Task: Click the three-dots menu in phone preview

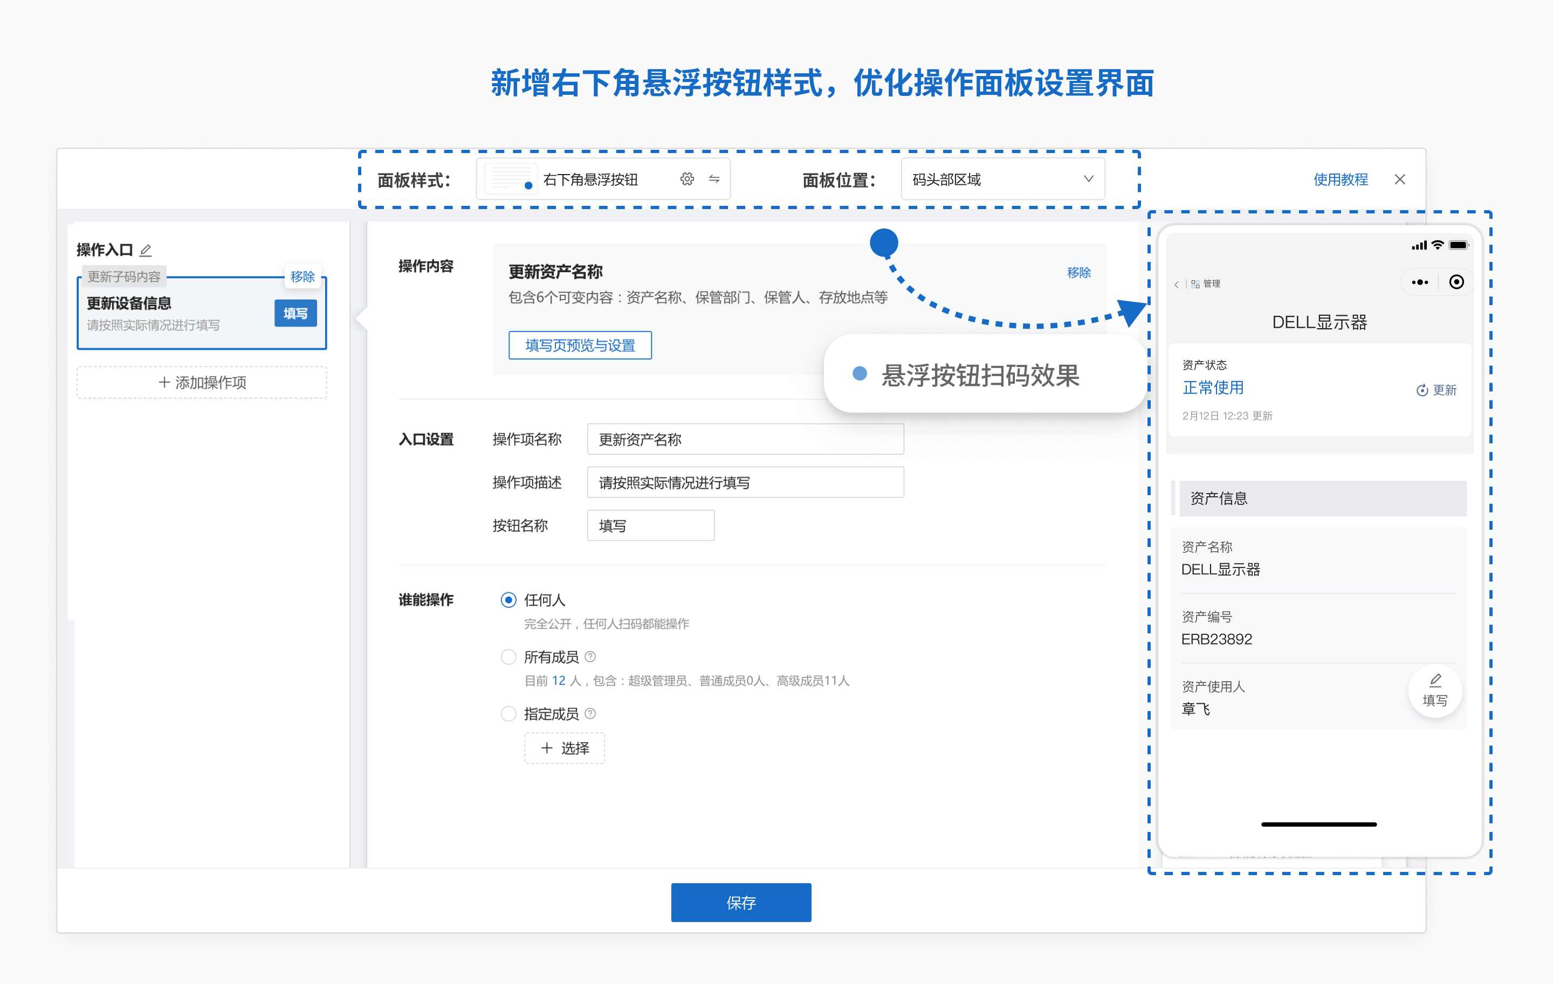Action: click(x=1419, y=282)
